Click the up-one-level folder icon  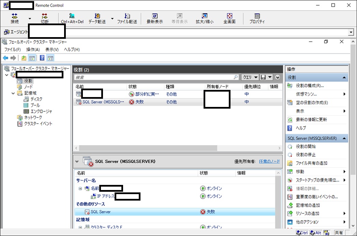point(24,58)
